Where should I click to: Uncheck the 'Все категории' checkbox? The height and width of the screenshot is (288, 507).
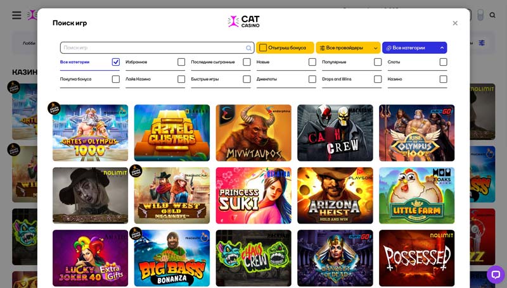tap(116, 62)
